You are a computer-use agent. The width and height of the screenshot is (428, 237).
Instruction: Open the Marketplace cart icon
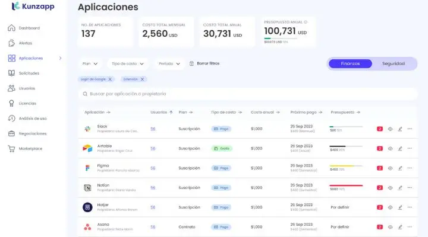(11, 149)
